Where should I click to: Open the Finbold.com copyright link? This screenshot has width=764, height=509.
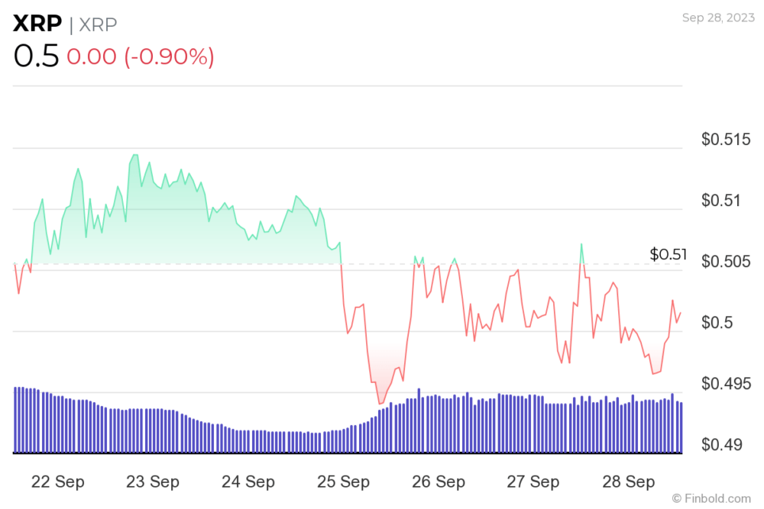click(x=711, y=498)
